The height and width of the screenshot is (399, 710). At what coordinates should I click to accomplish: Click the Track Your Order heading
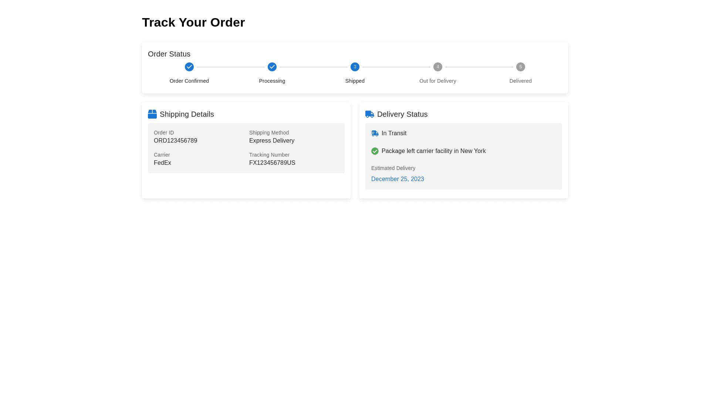coord(193,23)
